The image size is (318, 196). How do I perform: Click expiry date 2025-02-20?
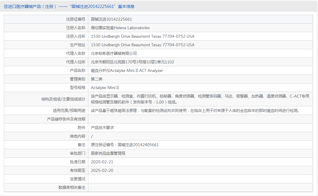click(102, 170)
